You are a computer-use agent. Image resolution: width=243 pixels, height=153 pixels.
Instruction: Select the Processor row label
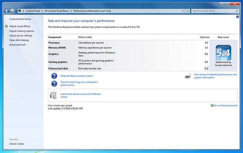point(54,43)
